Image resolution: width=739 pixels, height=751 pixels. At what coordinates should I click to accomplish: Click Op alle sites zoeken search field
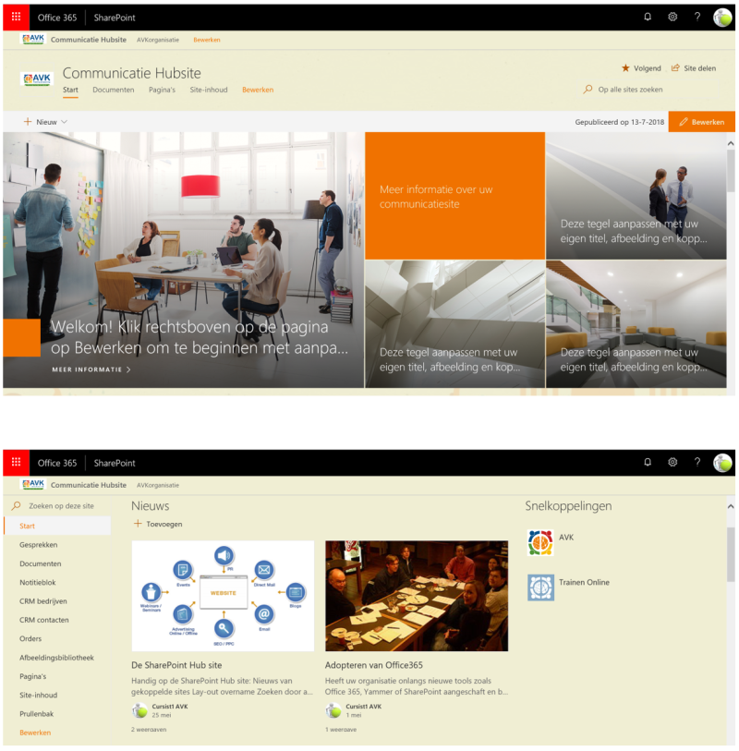[630, 89]
